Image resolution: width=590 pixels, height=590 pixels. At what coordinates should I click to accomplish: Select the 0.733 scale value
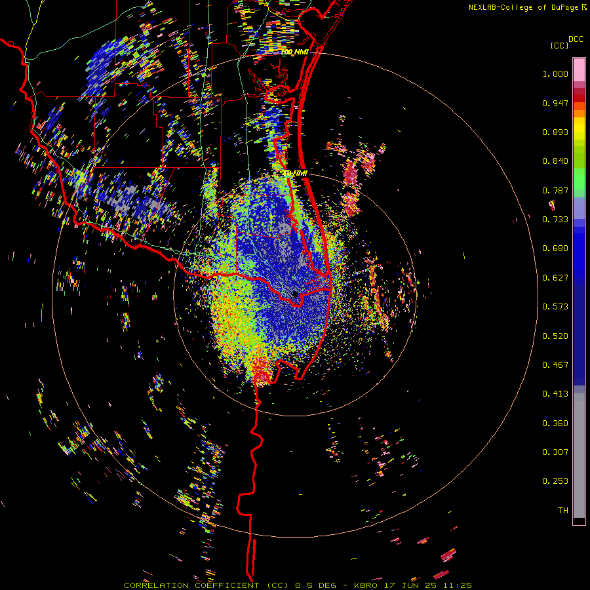555,220
